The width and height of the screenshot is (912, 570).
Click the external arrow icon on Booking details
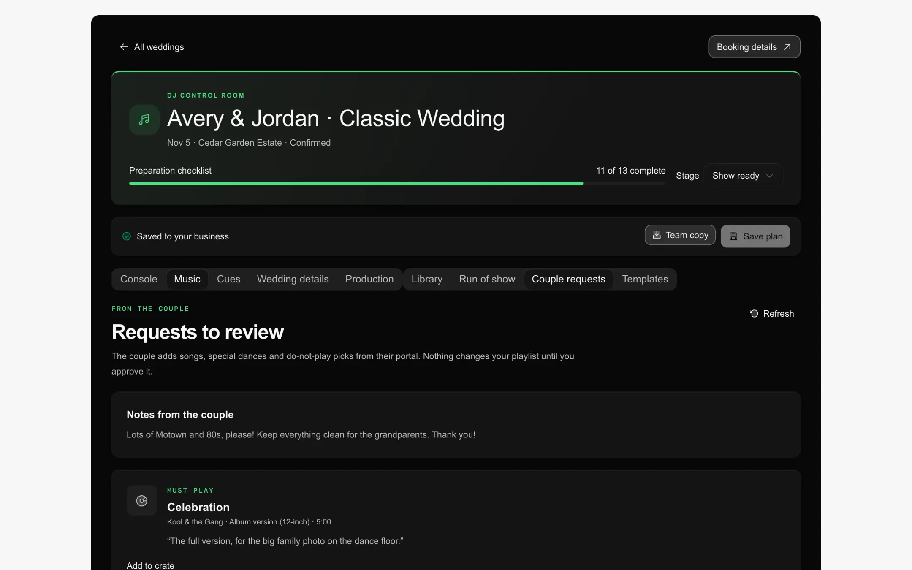click(787, 47)
